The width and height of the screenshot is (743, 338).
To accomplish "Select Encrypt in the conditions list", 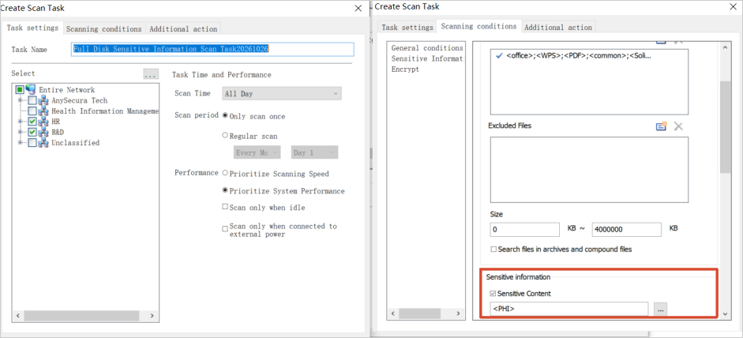I will [x=405, y=69].
